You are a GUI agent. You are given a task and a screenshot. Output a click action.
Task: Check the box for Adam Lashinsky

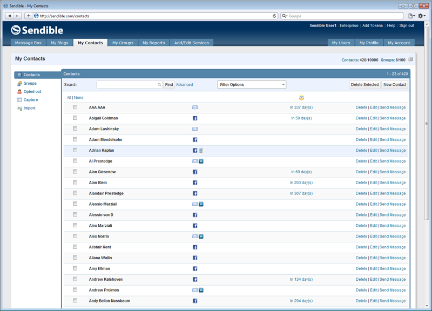(x=75, y=129)
